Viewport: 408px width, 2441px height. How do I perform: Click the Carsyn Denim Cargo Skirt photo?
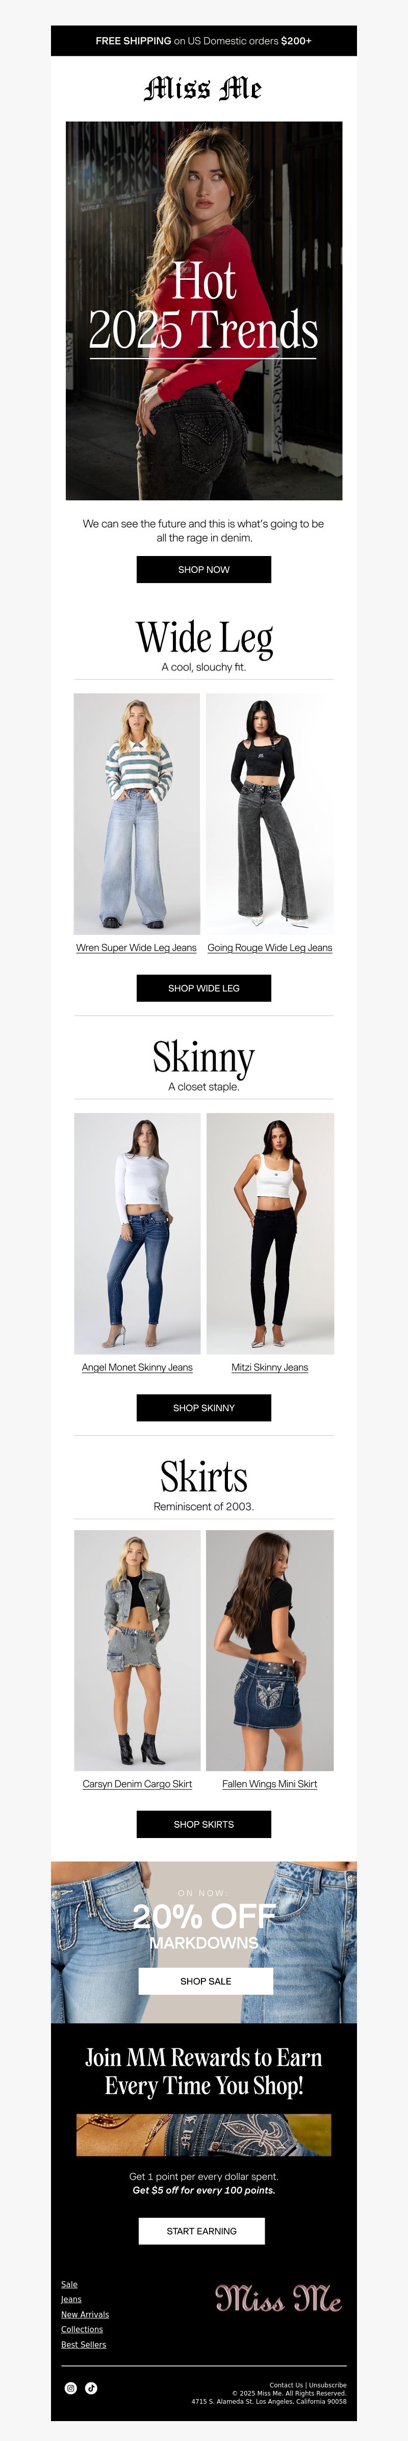pos(137,1651)
